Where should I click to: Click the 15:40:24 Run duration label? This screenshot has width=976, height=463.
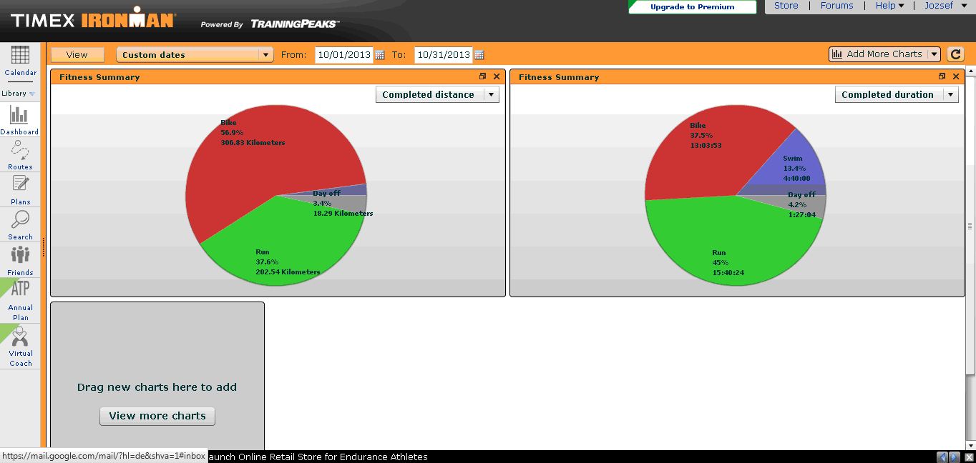pyautogui.click(x=728, y=273)
